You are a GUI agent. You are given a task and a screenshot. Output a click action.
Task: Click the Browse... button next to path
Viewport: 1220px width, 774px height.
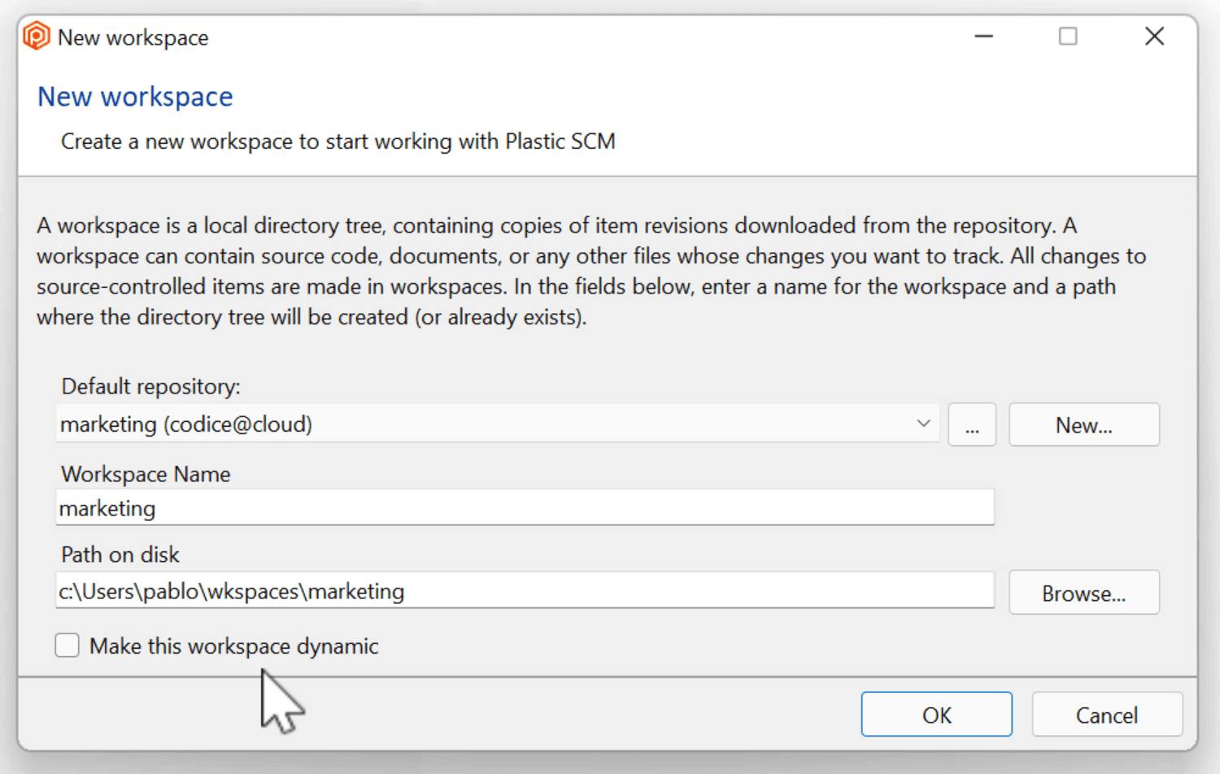click(1083, 592)
